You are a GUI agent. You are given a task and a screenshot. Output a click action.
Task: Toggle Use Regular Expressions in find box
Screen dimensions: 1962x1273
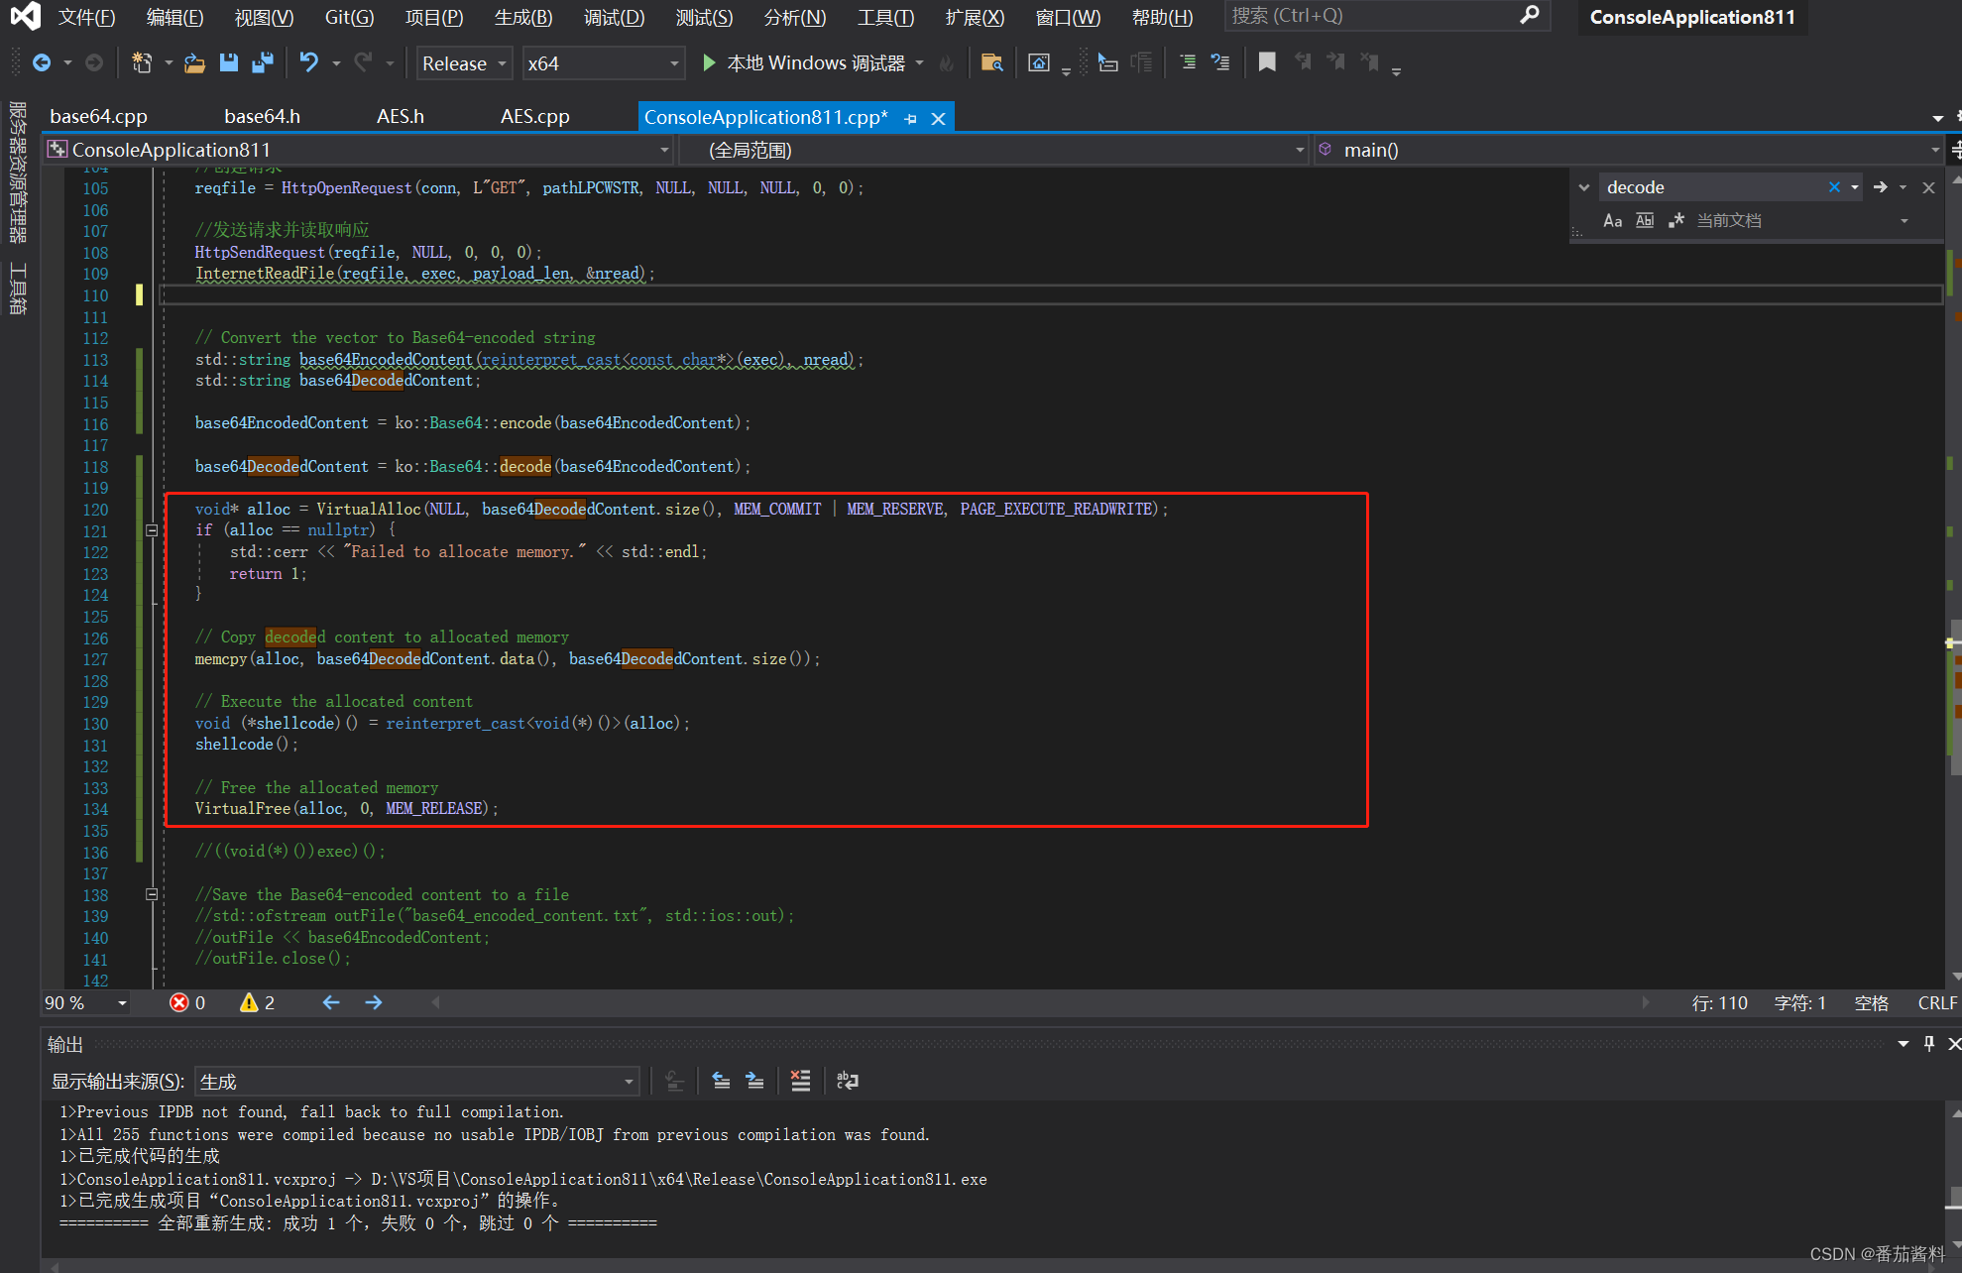pos(1676,221)
